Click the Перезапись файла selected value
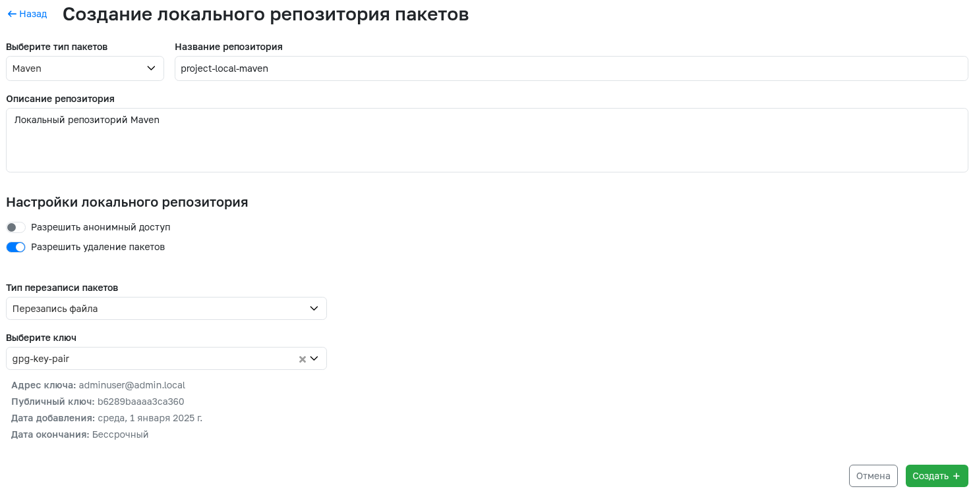 55,308
